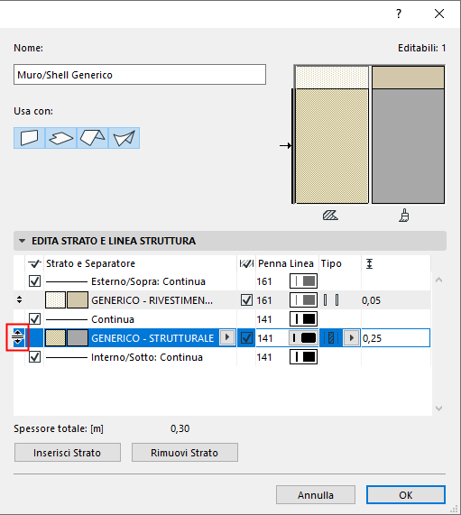Uncheck the Interno/Sotto: Continua separator checkbox
Viewport: 461px width, 515px height.
tap(35, 356)
